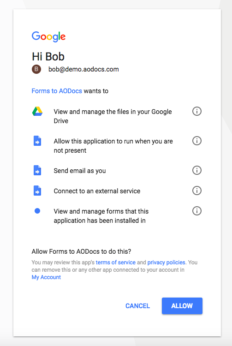This screenshot has width=232, height=346.
Task: Open info for run when not present
Action: pos(196,141)
